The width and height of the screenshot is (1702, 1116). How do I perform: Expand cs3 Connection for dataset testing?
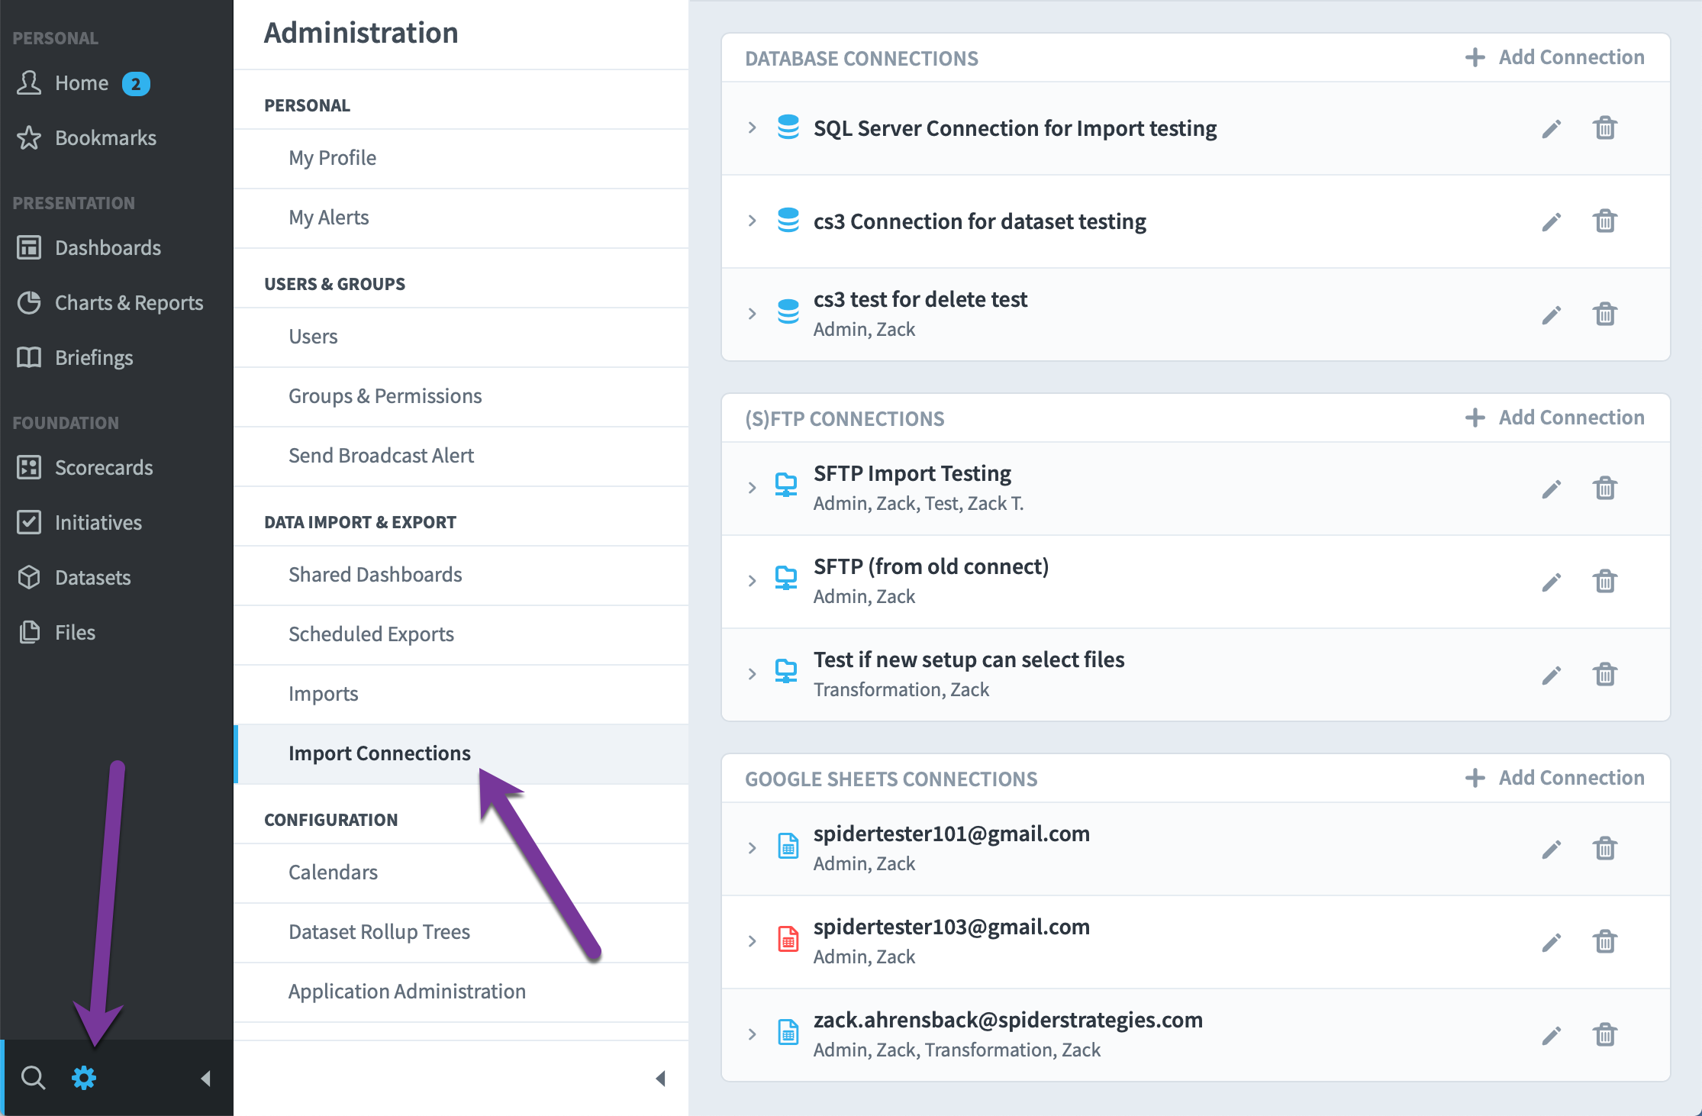tap(752, 221)
